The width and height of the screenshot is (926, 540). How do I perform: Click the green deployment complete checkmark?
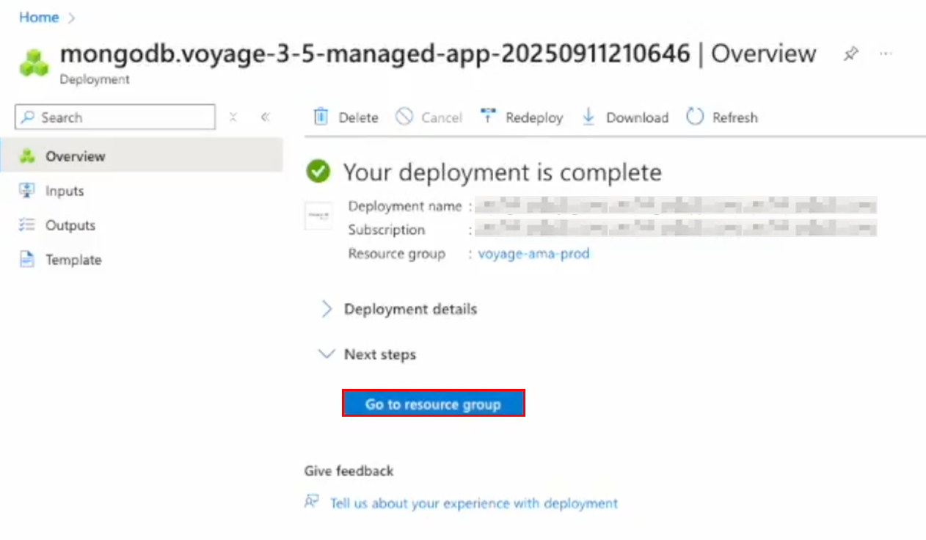point(318,172)
